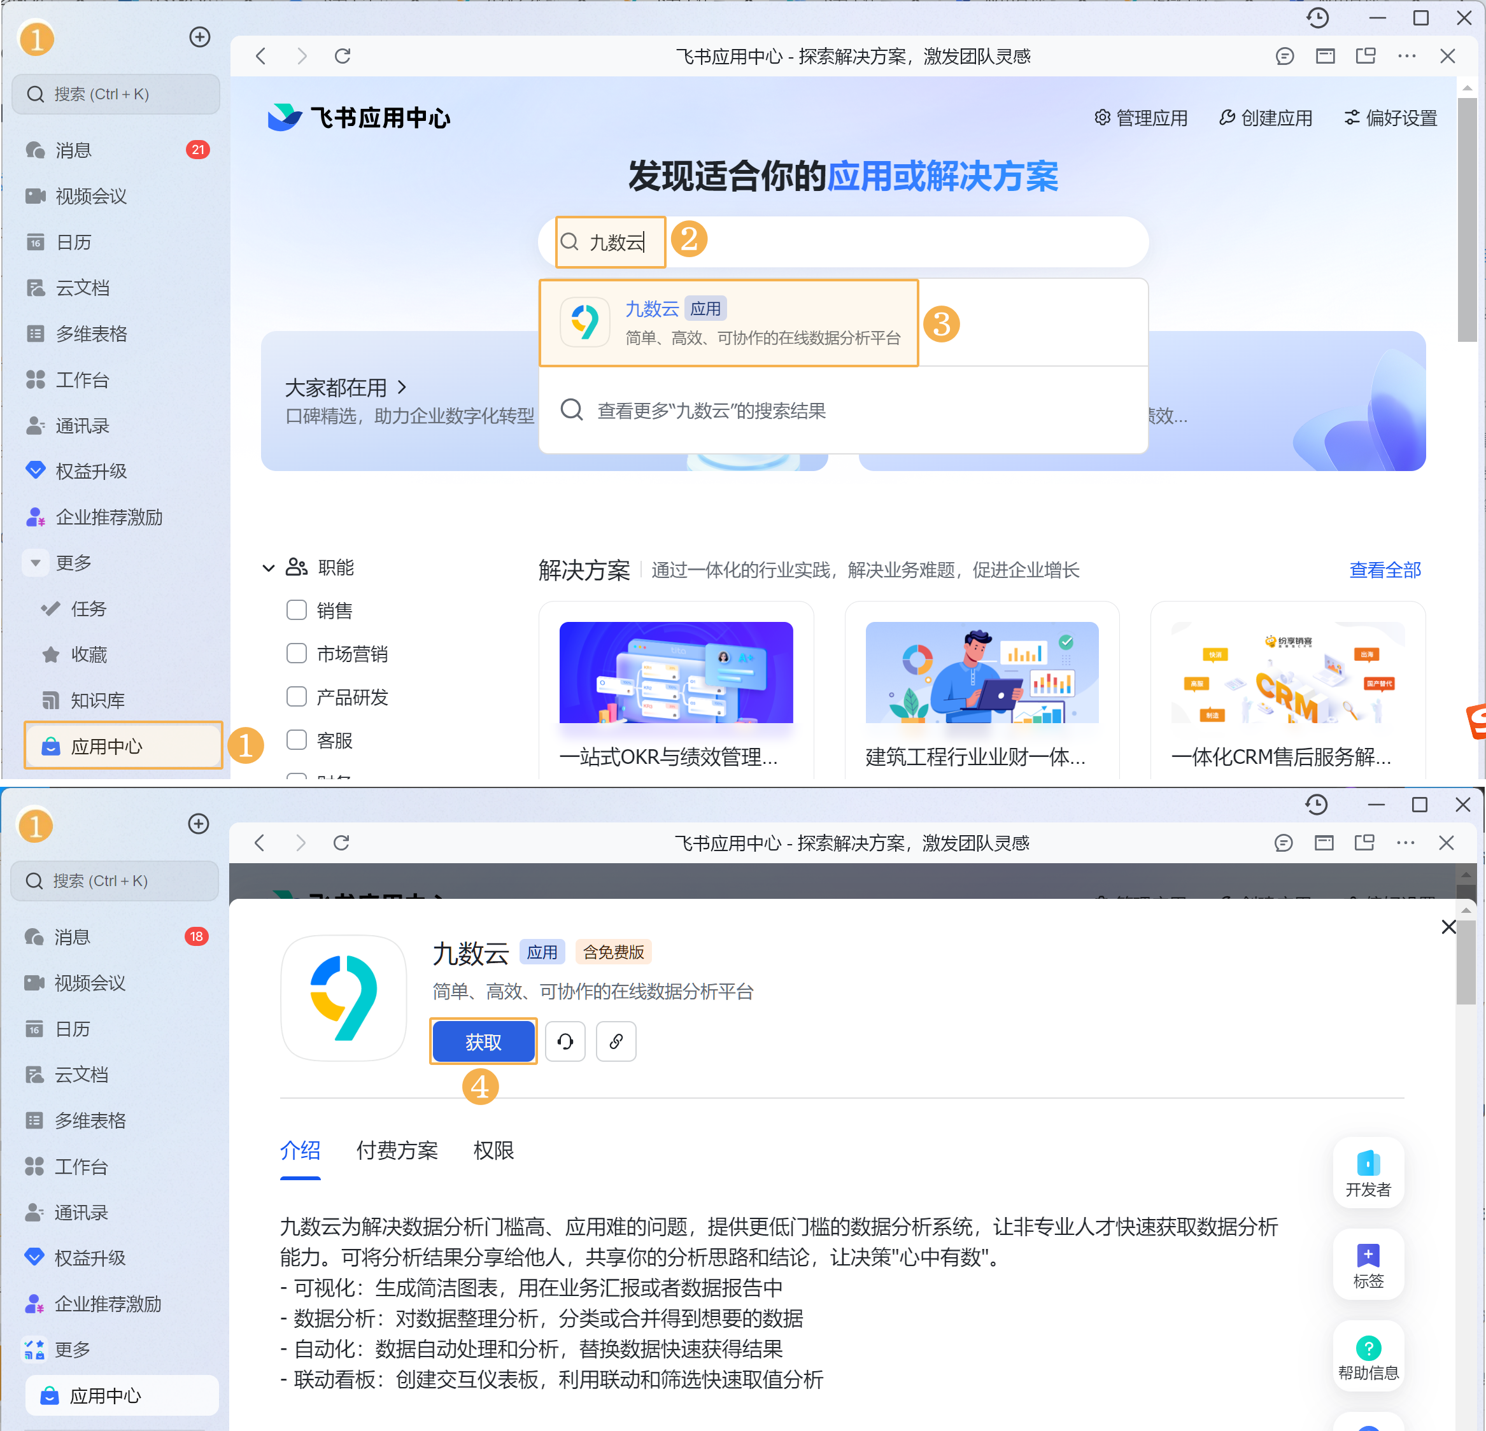Check the 产品研发 checkbox
Image resolution: width=1486 pixels, height=1431 pixels.
pyautogui.click(x=297, y=696)
